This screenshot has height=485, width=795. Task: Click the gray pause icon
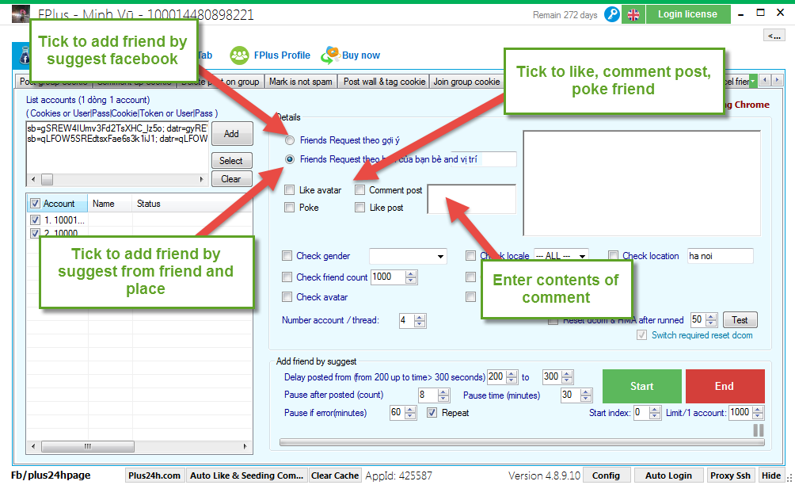coord(759,430)
